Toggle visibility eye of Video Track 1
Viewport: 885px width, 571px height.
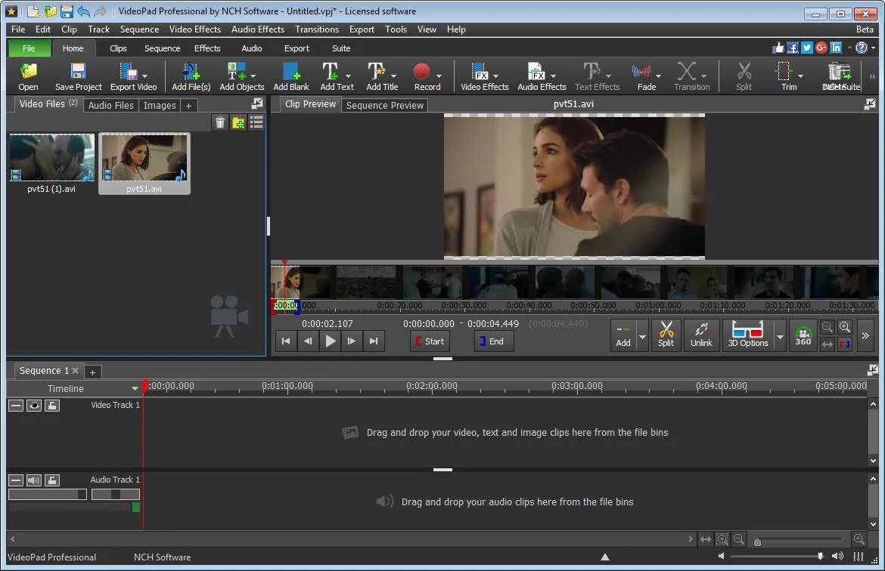coord(34,406)
